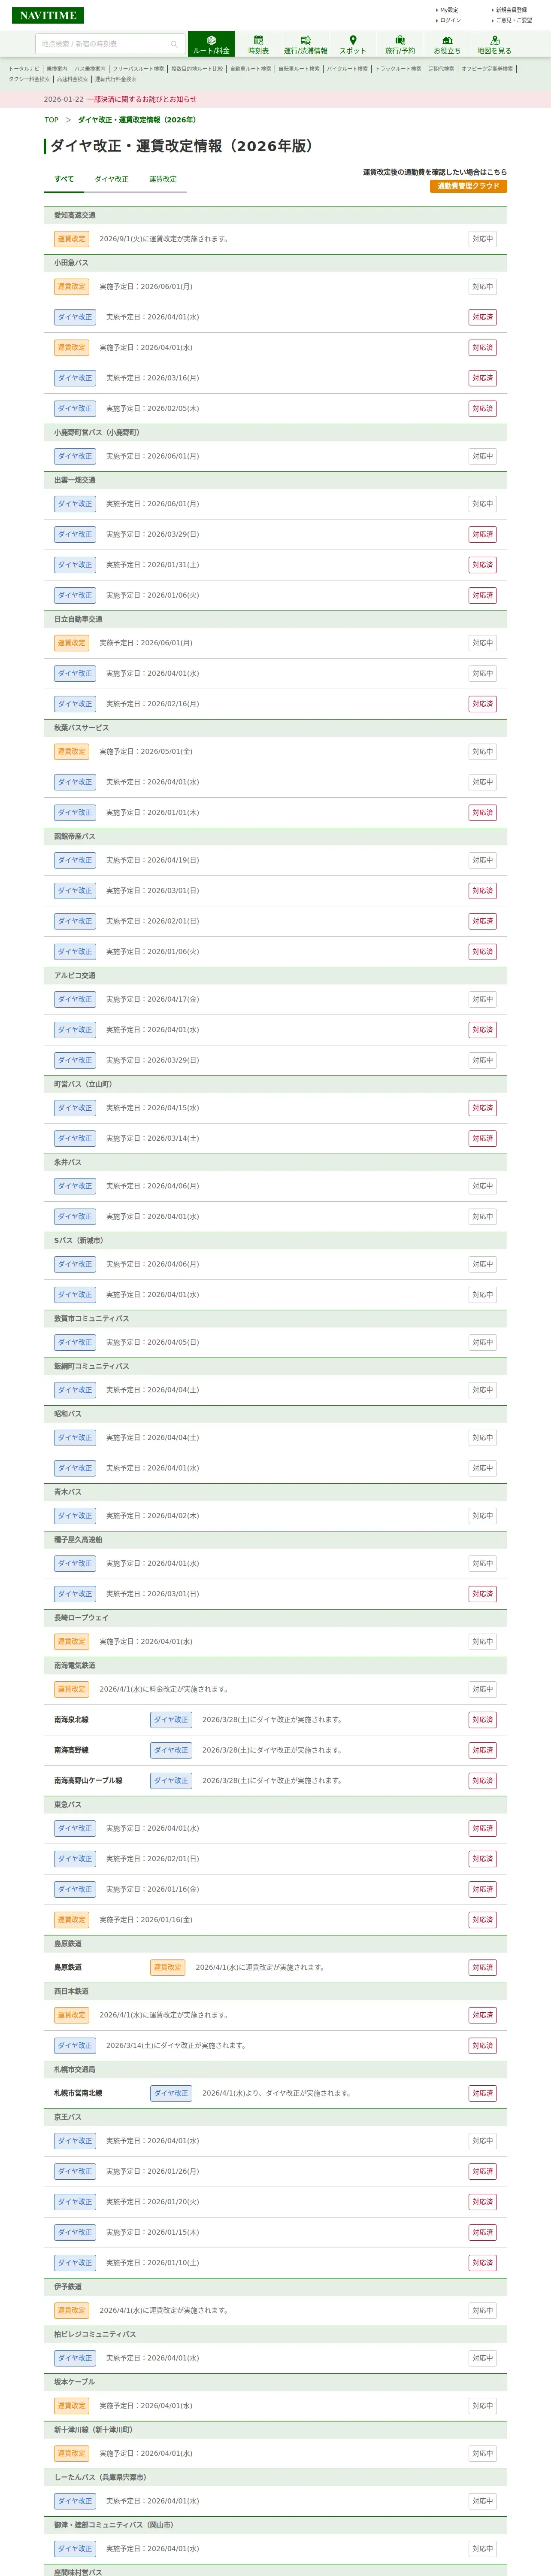Switch to the すべて tab
This screenshot has height=2576, width=551.
64,179
